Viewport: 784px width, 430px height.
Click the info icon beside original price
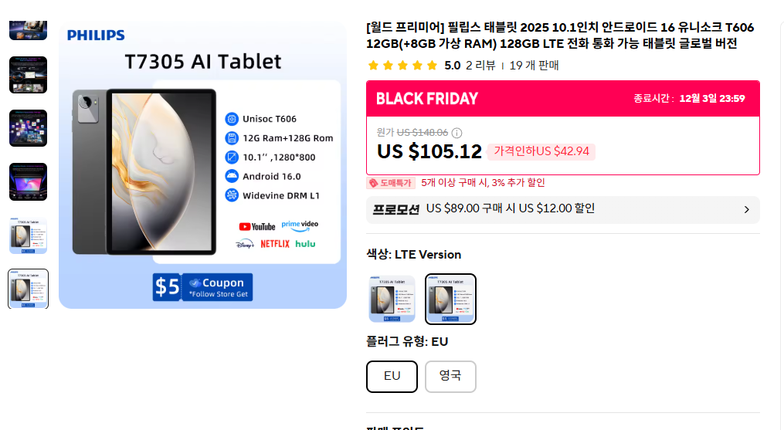pyautogui.click(x=457, y=133)
